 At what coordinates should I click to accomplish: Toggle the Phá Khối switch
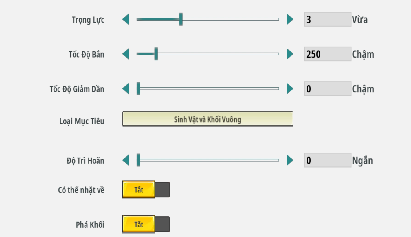146,224
